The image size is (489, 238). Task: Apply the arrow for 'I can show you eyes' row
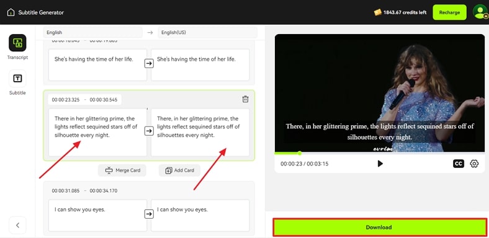[x=149, y=214]
